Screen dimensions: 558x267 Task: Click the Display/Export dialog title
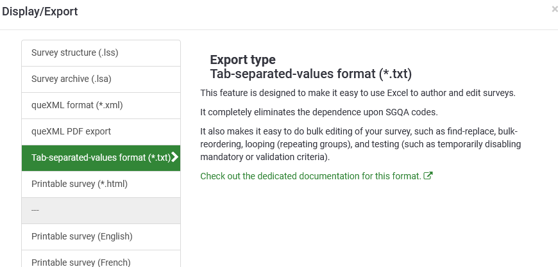pyautogui.click(x=40, y=11)
